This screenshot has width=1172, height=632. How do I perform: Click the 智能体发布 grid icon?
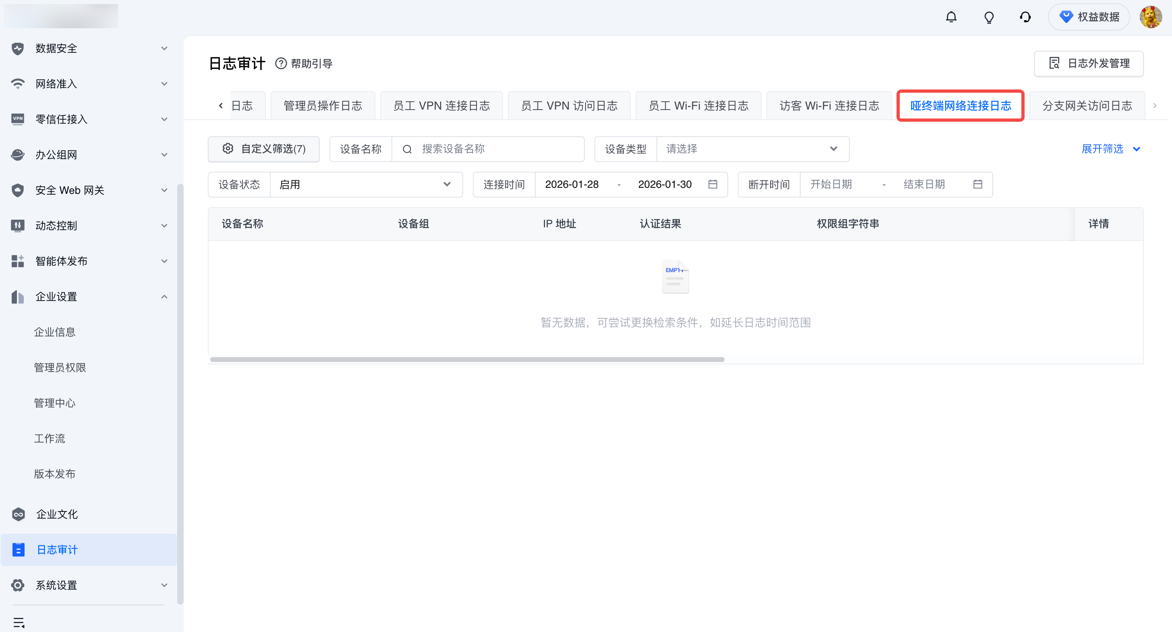(18, 261)
